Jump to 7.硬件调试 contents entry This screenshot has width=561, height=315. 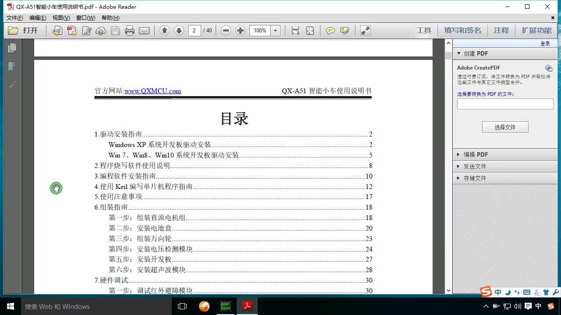233,280
